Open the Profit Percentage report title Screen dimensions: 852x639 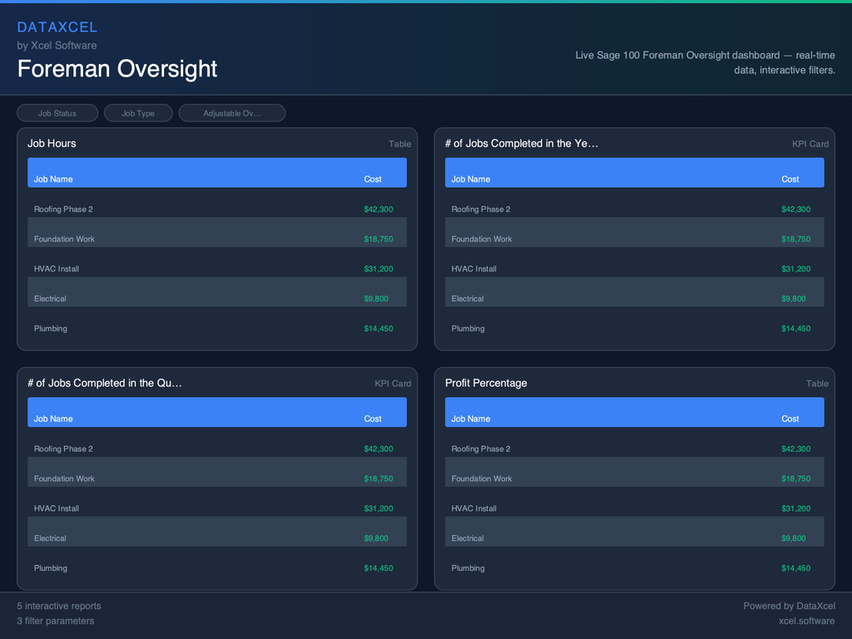(x=486, y=384)
